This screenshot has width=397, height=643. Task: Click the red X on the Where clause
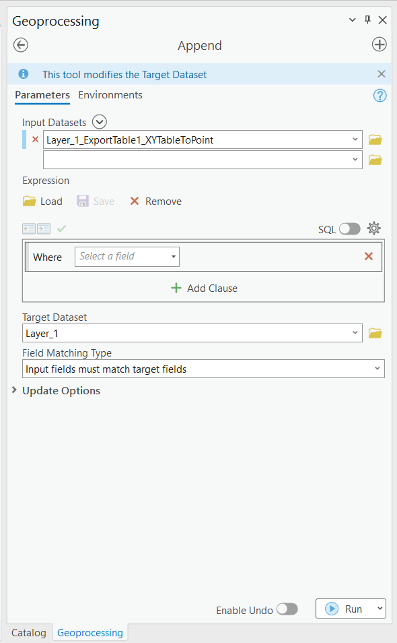click(x=369, y=256)
